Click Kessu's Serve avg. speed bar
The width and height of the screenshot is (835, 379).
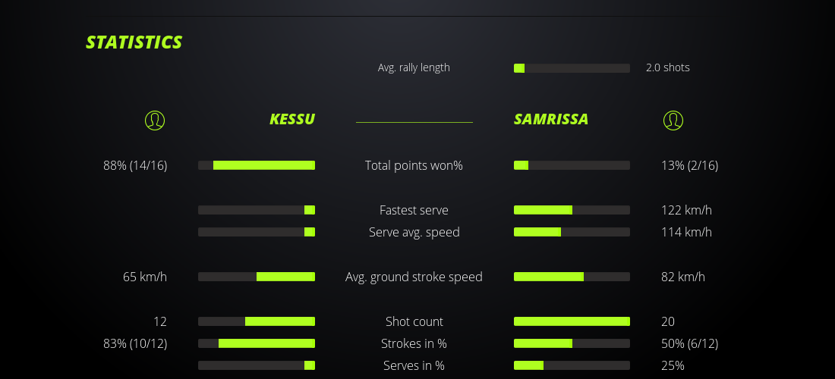[x=257, y=232]
